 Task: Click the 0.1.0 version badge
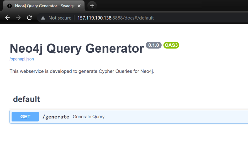tap(154, 45)
